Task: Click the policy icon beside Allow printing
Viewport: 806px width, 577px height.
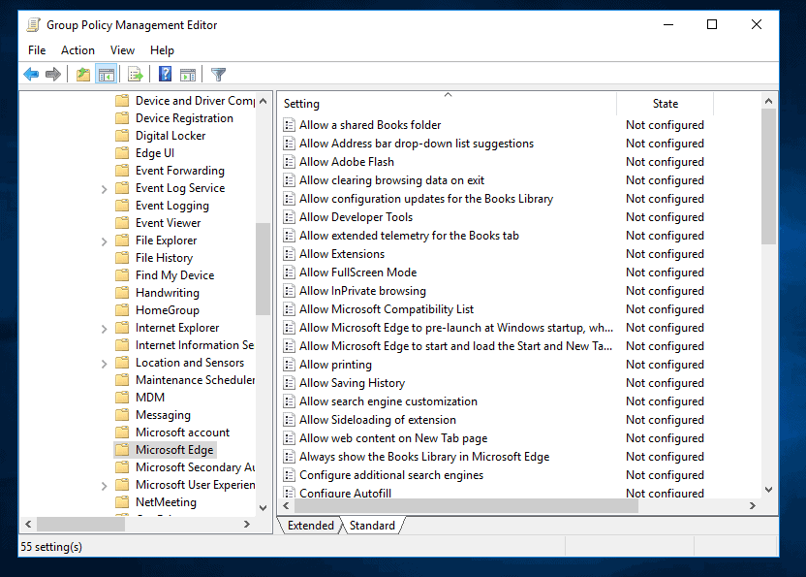Action: (x=290, y=365)
